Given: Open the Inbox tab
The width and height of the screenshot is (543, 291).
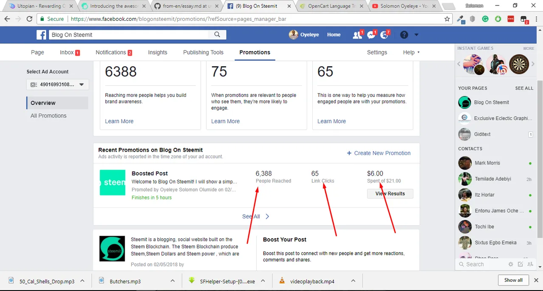Looking at the screenshot, I should pyautogui.click(x=70, y=52).
